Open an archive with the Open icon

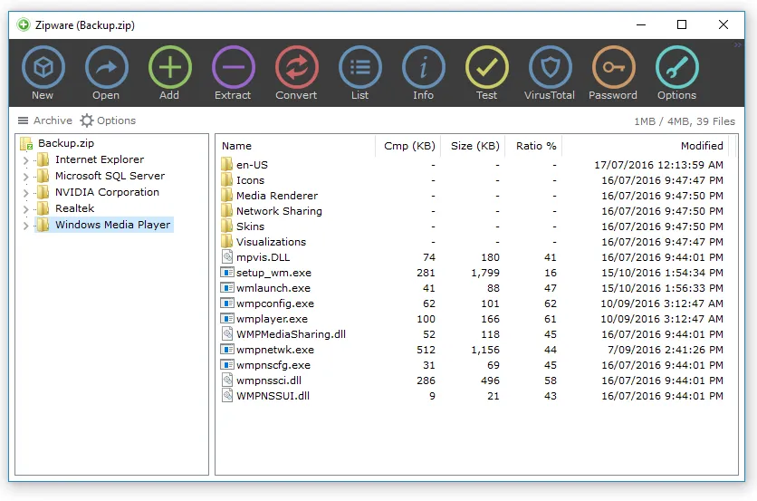106,68
